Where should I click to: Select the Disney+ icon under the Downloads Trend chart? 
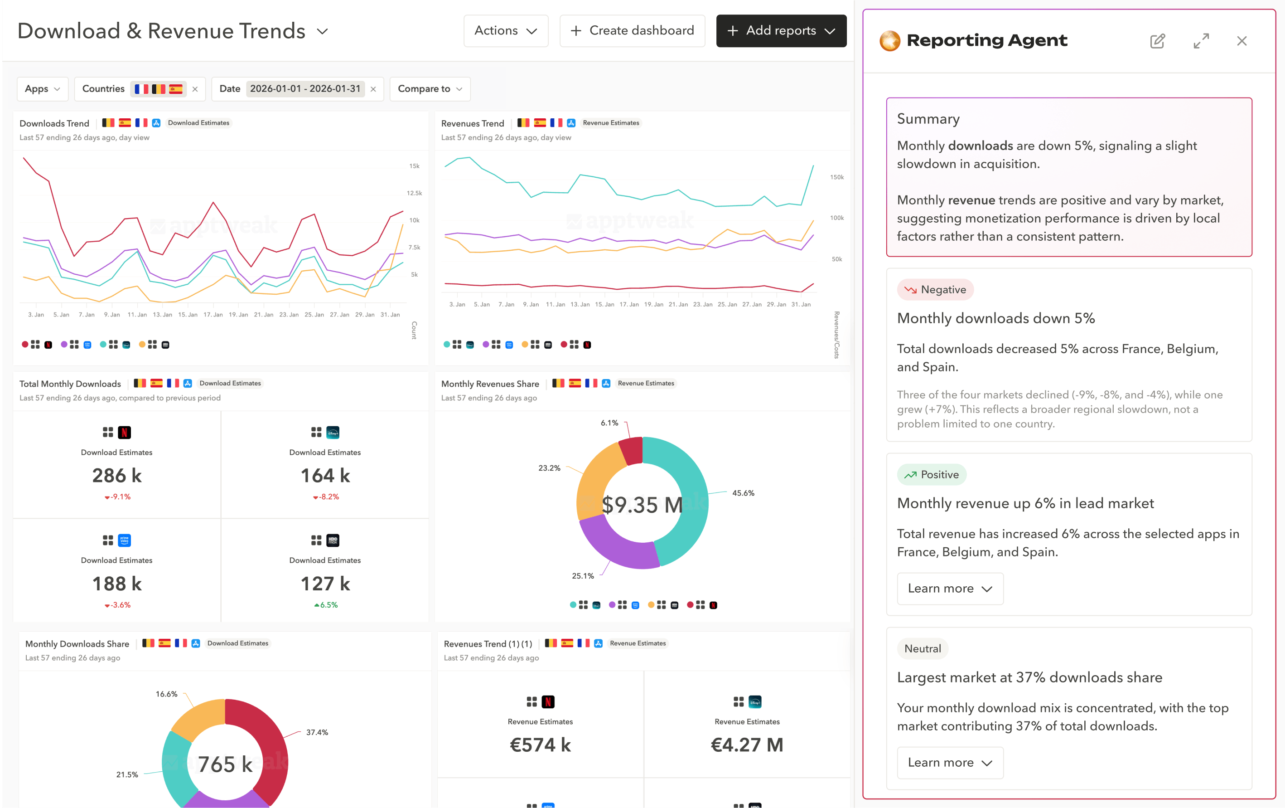[x=126, y=345]
